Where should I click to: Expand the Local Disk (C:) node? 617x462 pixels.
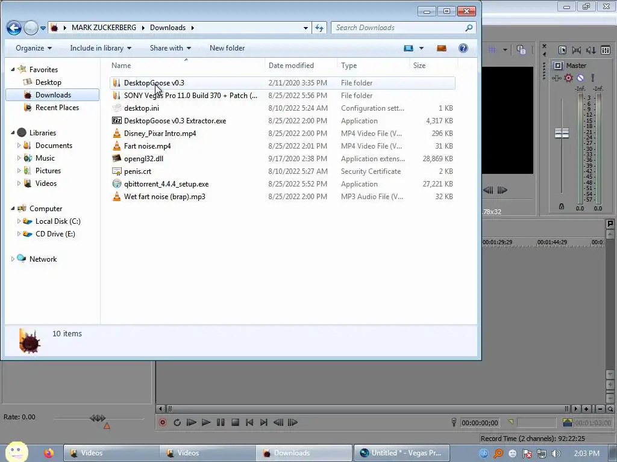(19, 221)
